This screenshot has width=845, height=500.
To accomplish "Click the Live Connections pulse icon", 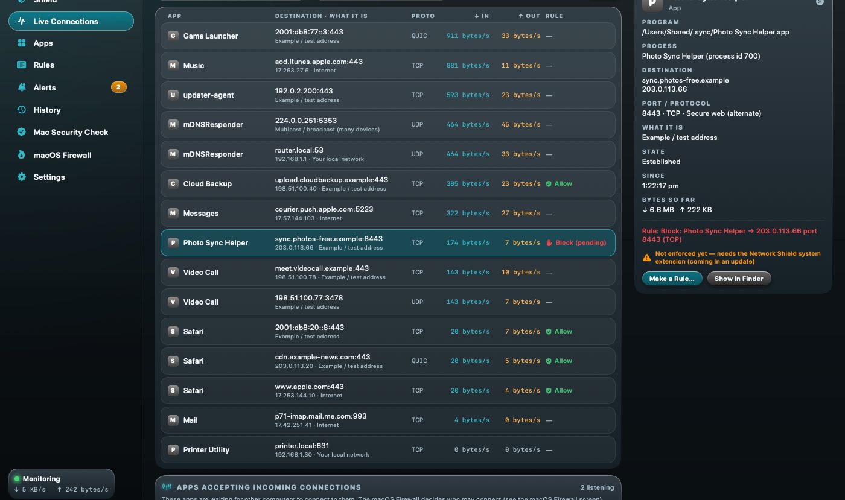I will click(22, 21).
